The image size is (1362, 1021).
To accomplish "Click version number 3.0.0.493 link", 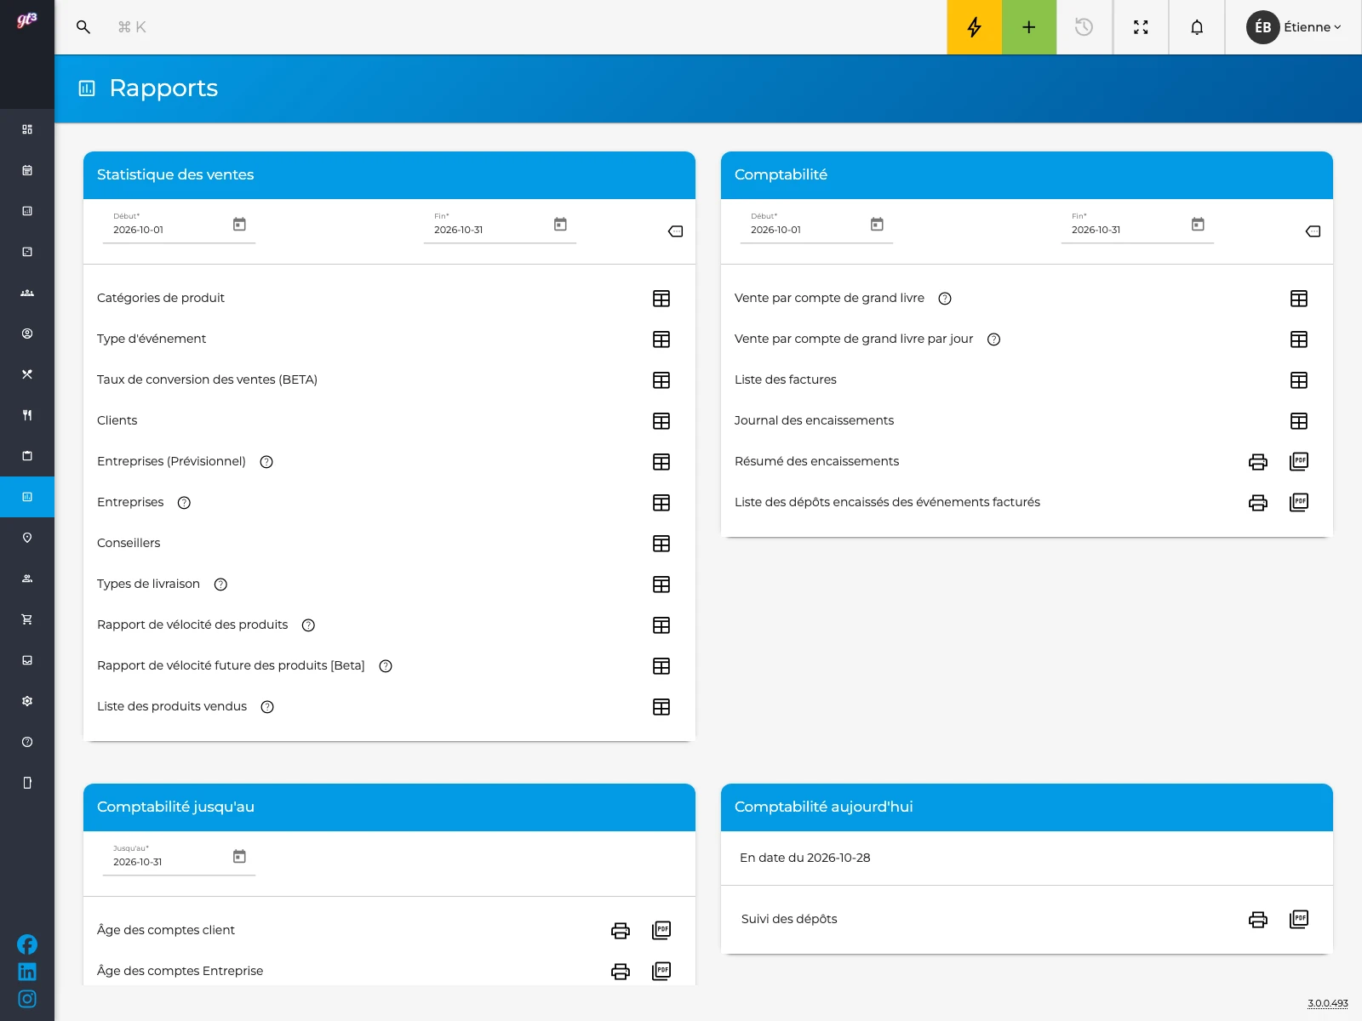I will click(x=1328, y=1003).
